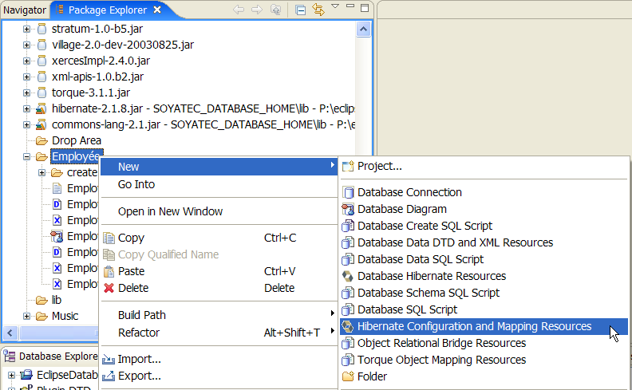The height and width of the screenshot is (390, 632).
Task: Click the hibernate-2.1.8.jar library icon
Action: [x=41, y=108]
